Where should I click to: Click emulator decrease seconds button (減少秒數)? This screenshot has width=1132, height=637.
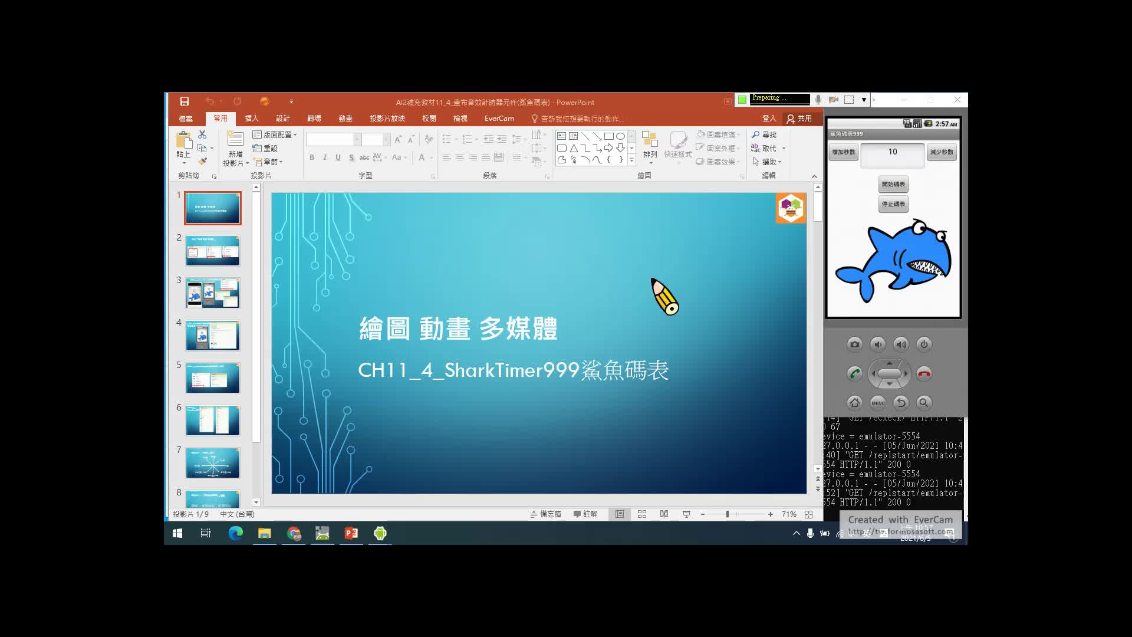[x=942, y=152]
